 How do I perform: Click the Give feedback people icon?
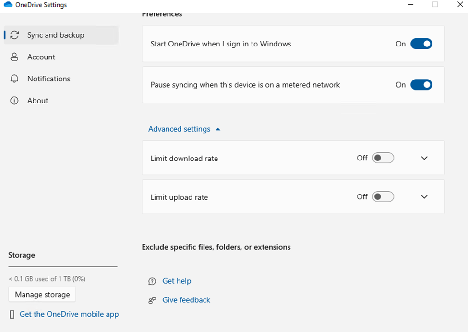pyautogui.click(x=152, y=300)
